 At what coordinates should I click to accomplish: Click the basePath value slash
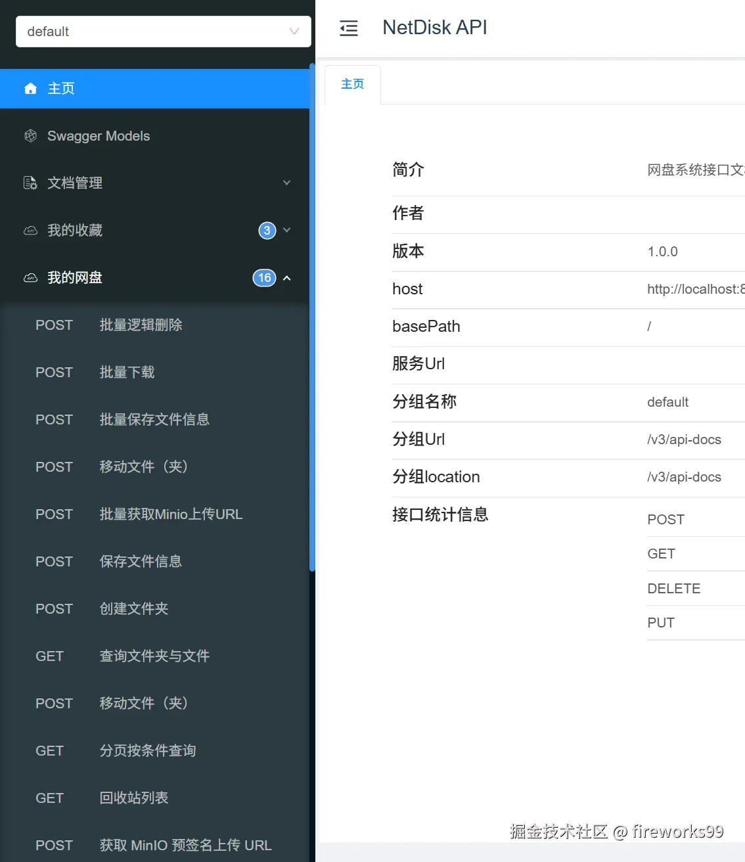point(649,327)
